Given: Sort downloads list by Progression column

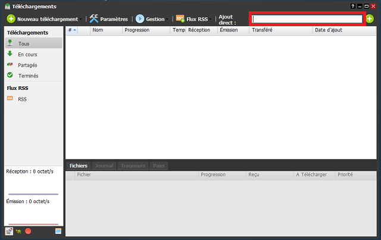Looking at the screenshot, I should tap(146, 30).
